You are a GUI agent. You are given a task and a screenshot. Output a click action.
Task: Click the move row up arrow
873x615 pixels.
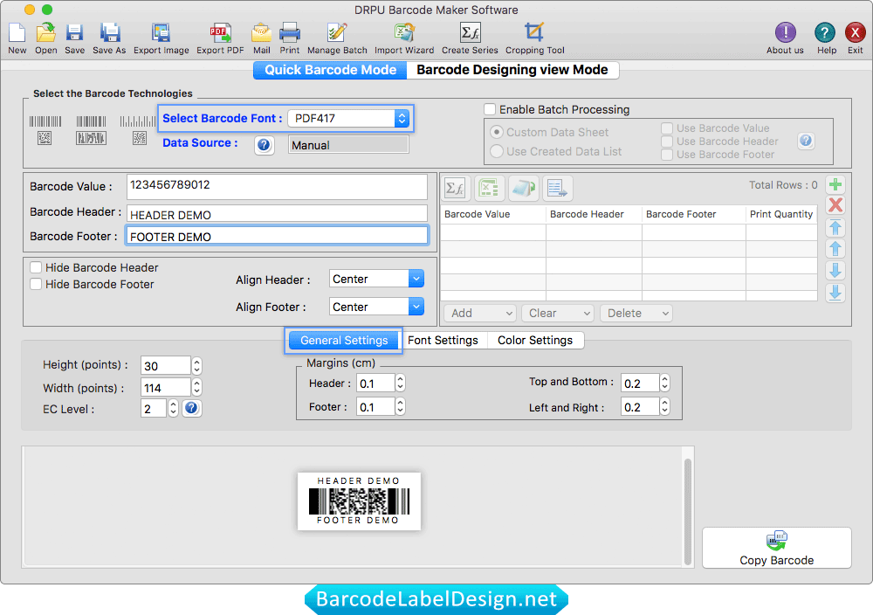coord(835,248)
